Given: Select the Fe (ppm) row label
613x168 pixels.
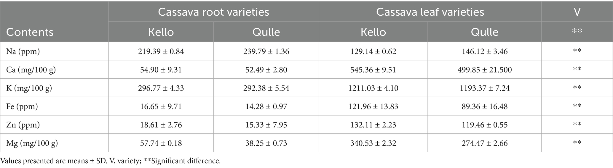Looking at the screenshot, I should point(22,106).
